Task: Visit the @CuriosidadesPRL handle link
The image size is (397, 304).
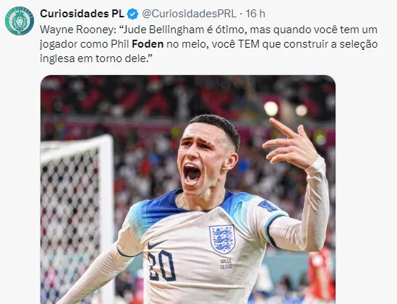Action: point(189,14)
